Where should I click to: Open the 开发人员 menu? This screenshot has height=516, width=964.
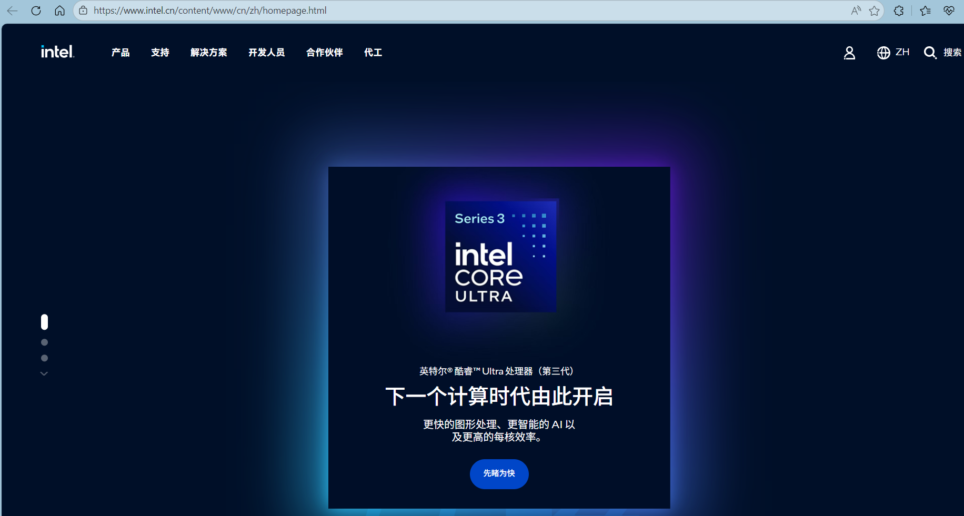(x=267, y=52)
